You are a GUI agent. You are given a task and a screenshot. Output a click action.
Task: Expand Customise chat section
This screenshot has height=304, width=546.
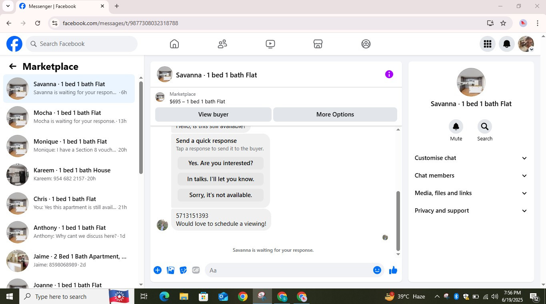click(x=471, y=158)
